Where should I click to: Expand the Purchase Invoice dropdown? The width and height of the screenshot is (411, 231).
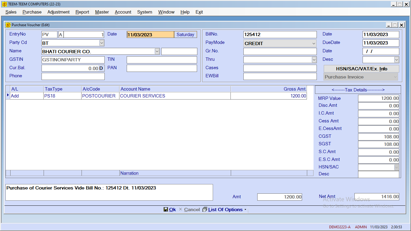395,77
